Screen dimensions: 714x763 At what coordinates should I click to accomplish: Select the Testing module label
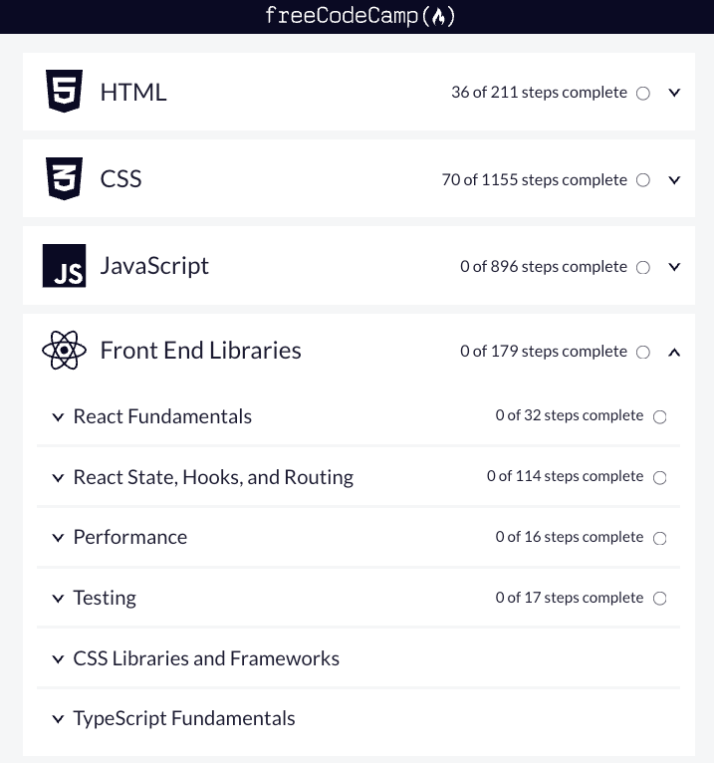(x=105, y=598)
